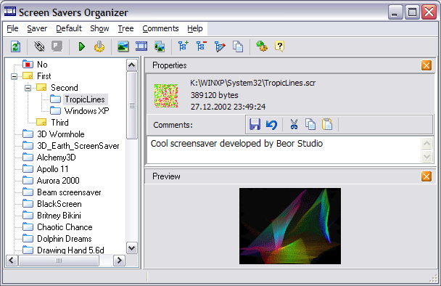Select the Second folder
Screen dimensions: 441x286
(x=65, y=88)
